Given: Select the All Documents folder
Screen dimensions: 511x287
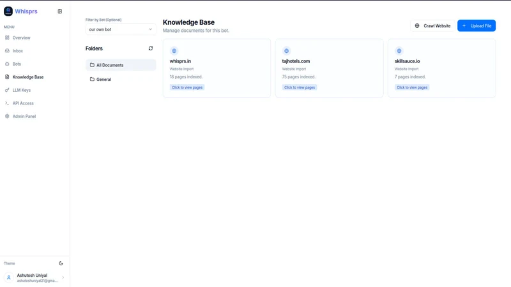Looking at the screenshot, I should pyautogui.click(x=121, y=65).
